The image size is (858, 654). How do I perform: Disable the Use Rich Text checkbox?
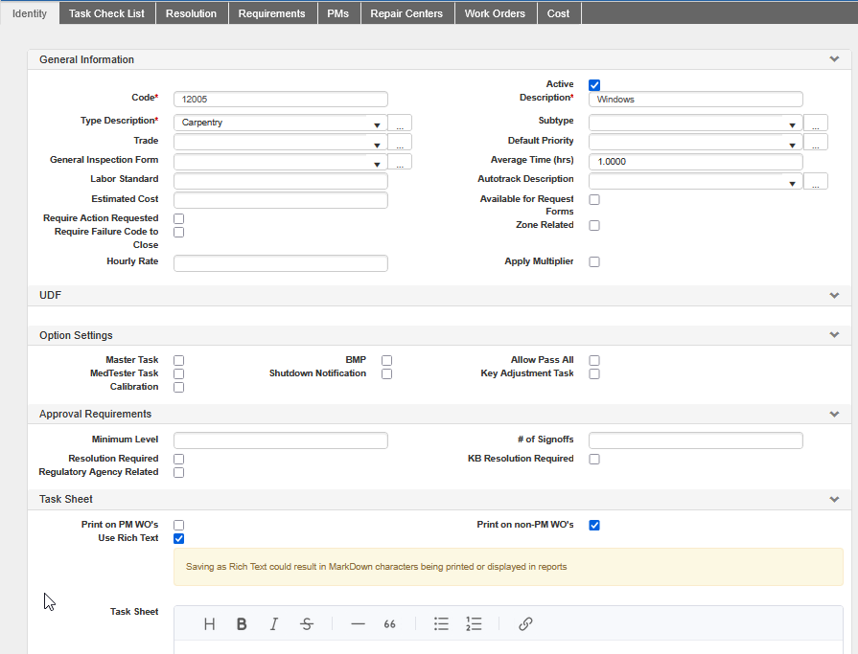(x=179, y=539)
